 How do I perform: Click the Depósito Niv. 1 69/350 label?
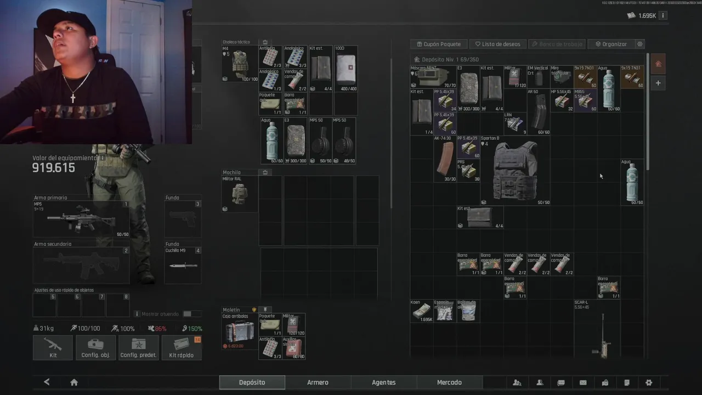[446, 59]
